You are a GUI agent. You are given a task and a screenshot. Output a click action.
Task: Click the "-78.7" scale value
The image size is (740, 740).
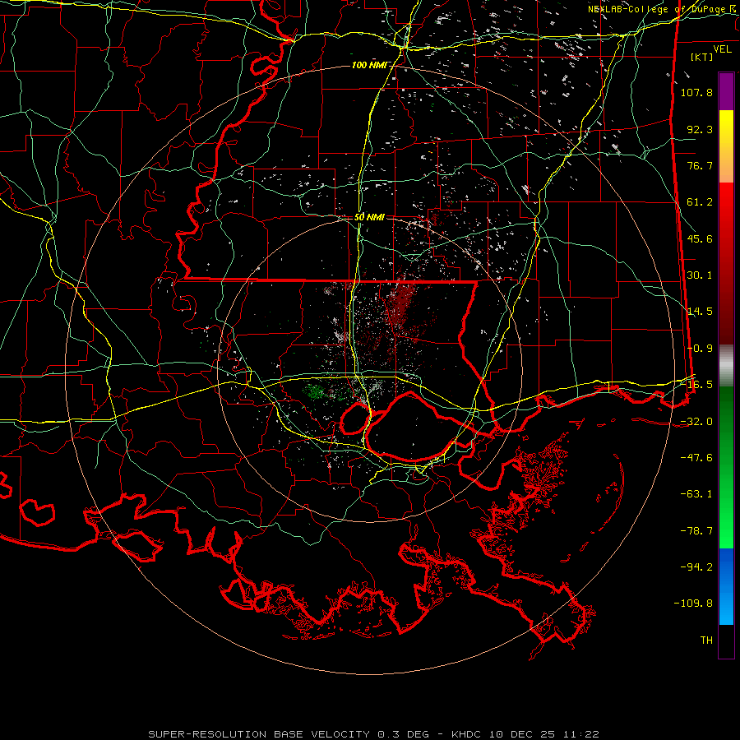[x=696, y=531]
